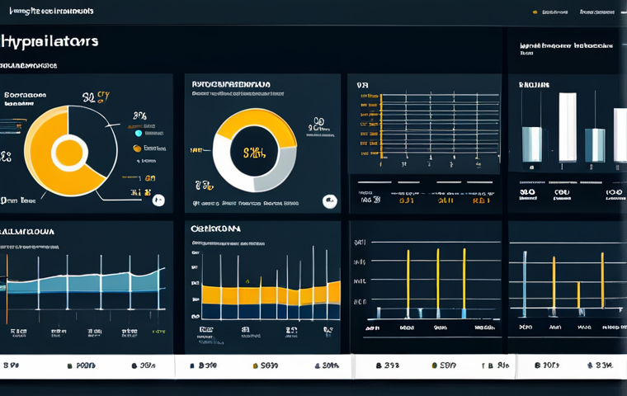627x396 pixels.
Task: Select the gray segment of the donut chart
Action: 280,170
